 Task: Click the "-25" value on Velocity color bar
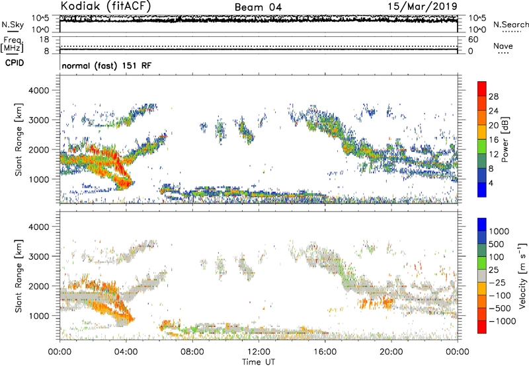click(x=497, y=283)
